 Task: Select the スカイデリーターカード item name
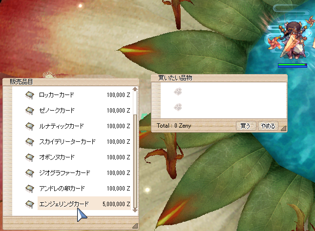pyautogui.click(x=67, y=142)
